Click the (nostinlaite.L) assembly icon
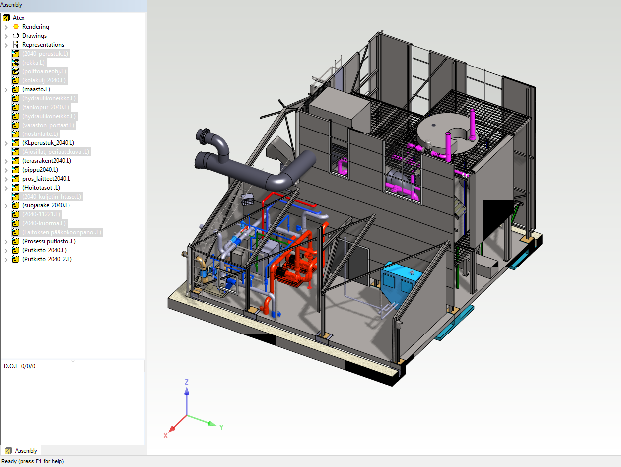 15,134
